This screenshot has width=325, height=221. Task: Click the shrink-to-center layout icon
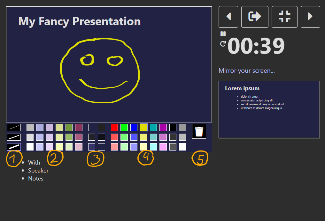click(284, 17)
